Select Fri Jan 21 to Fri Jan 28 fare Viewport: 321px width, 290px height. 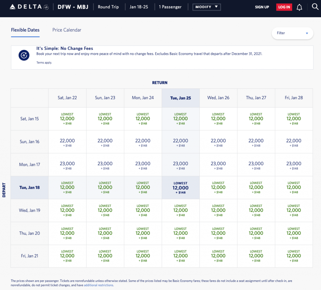[294, 256]
